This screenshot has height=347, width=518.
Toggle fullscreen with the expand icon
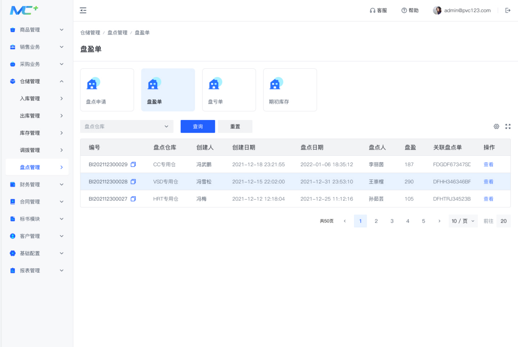[x=508, y=126]
